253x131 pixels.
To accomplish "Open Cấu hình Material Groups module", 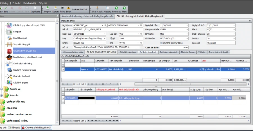I will tap(24, 70).
